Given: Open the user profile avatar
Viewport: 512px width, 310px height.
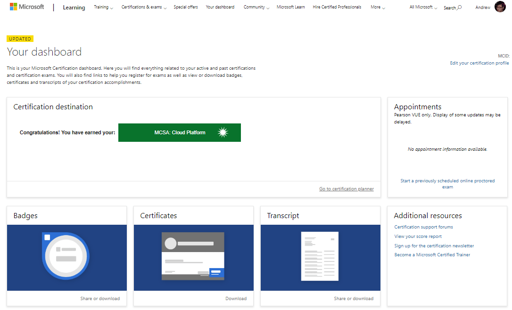Looking at the screenshot, I should [500, 7].
